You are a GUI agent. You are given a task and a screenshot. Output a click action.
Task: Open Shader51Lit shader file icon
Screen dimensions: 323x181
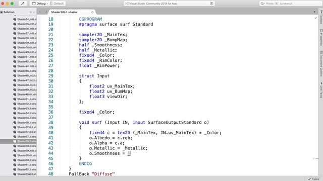[x=15, y=99]
